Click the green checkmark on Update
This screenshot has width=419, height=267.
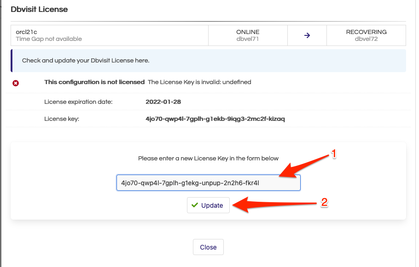coord(195,205)
